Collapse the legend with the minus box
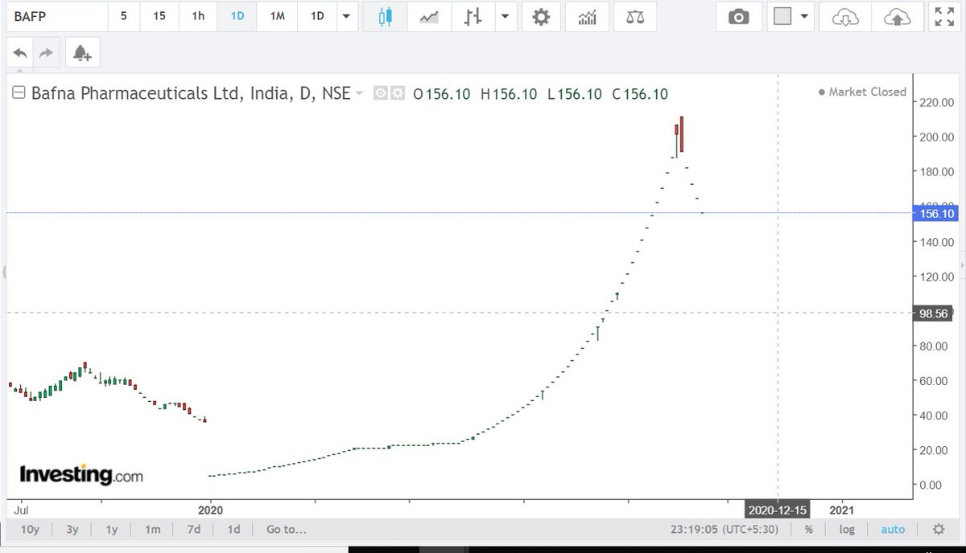966x553 pixels. tap(19, 93)
